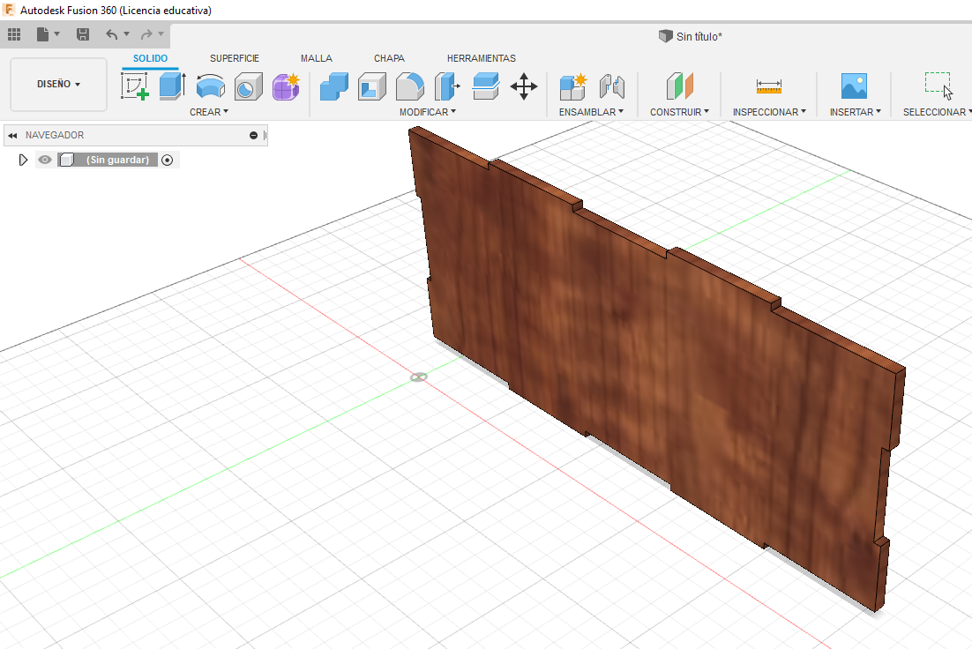
Task: Open the DISEÑO workspace dropdown
Action: coord(58,85)
